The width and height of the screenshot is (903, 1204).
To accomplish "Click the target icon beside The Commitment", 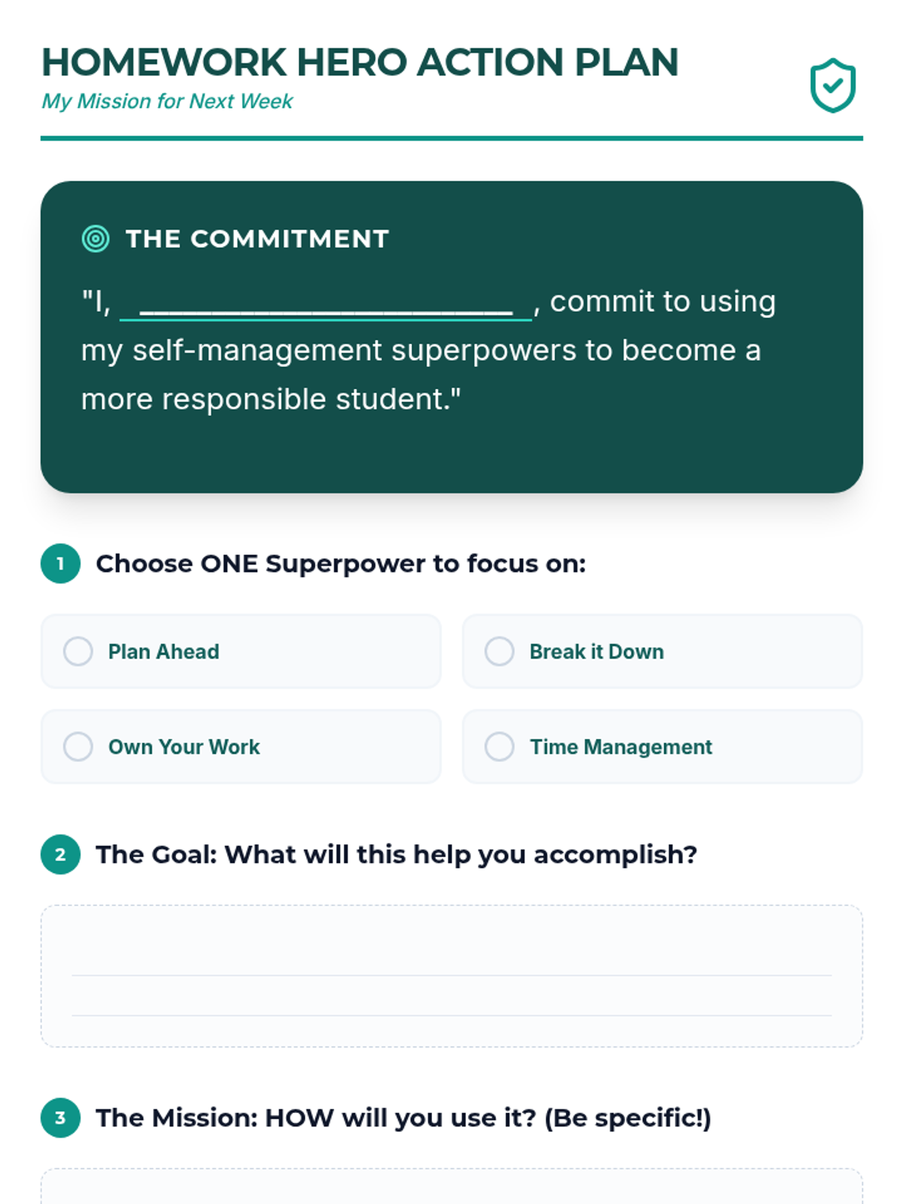I will (96, 239).
